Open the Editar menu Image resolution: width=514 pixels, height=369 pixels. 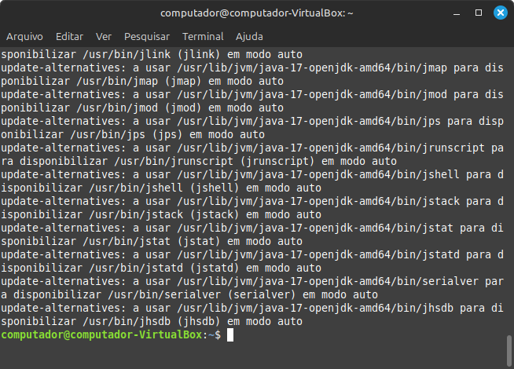[x=69, y=37]
